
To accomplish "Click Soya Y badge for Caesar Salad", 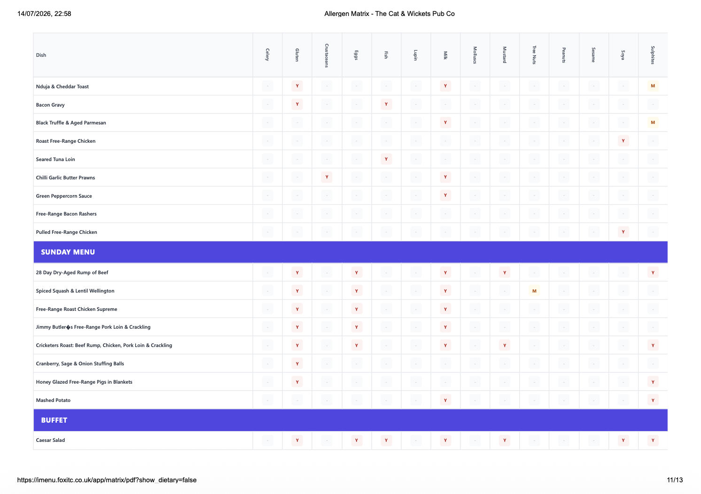I will pos(623,440).
